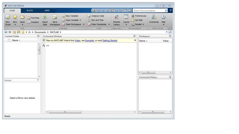Open Current Folder panel actions menu
Screen dimensions: 239x134
pos(38,36)
